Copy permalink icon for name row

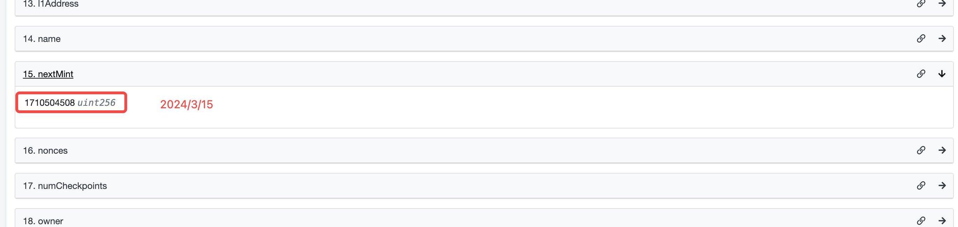[921, 39]
